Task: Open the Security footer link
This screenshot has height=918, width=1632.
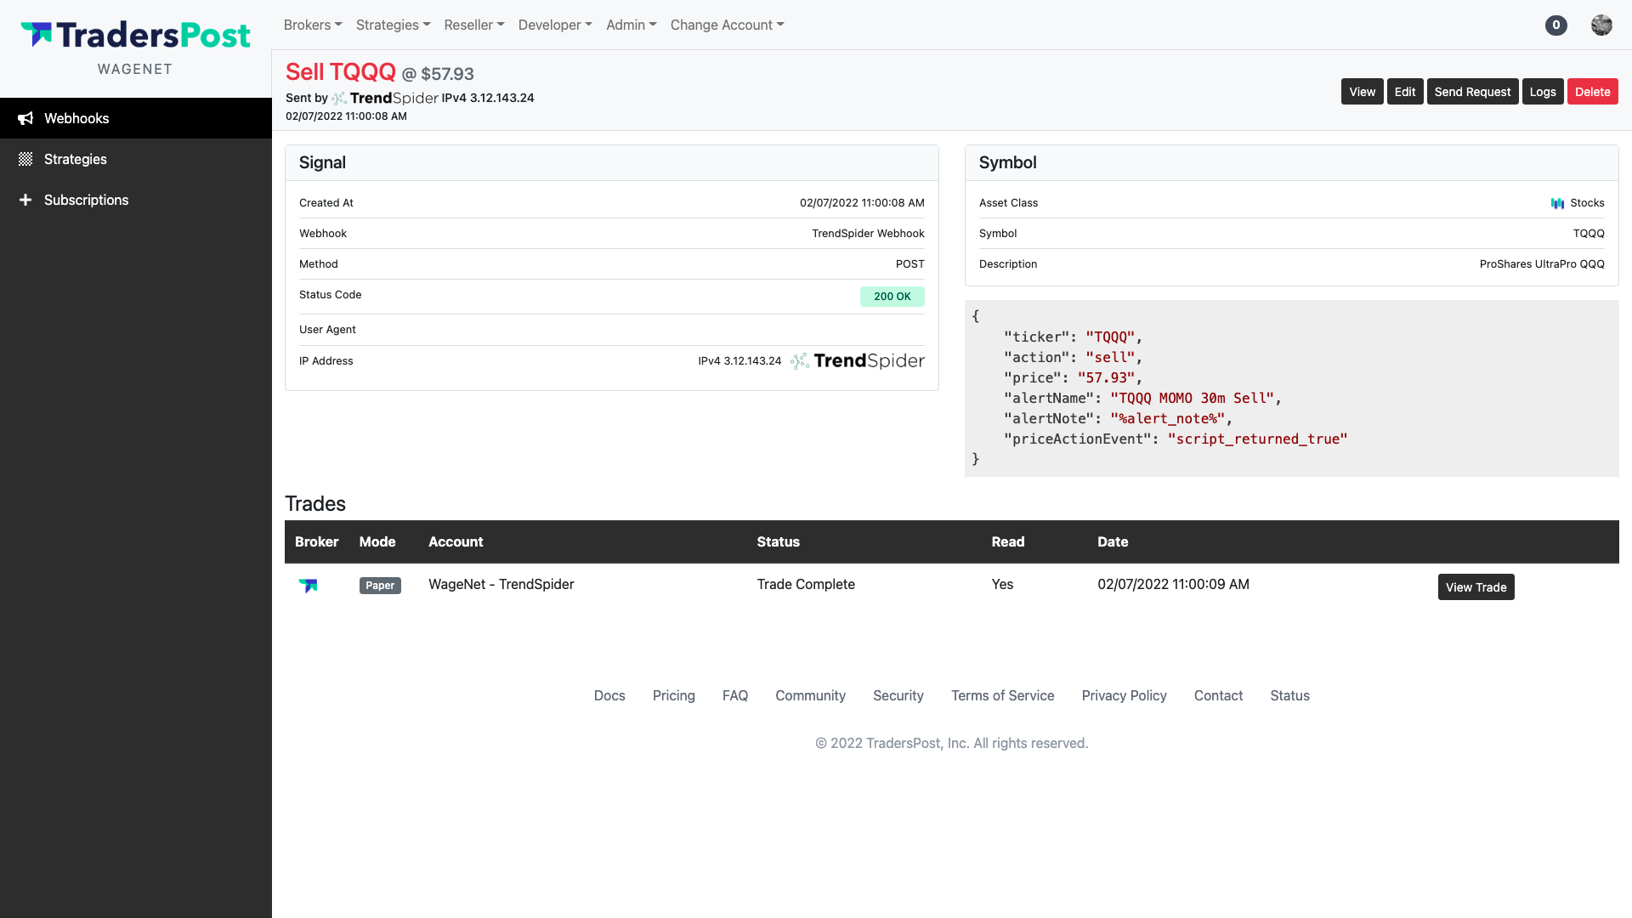Action: coord(898,695)
